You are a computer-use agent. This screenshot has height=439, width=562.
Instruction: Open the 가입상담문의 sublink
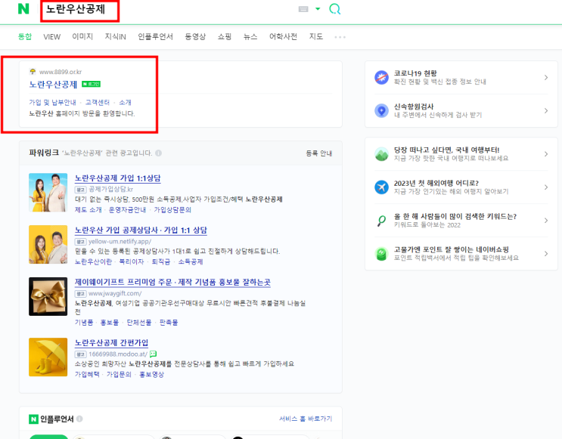click(x=172, y=210)
